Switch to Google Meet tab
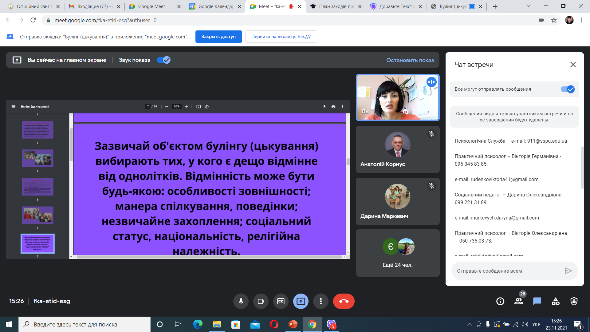Viewport: 590px width, 332px height. [155, 6]
